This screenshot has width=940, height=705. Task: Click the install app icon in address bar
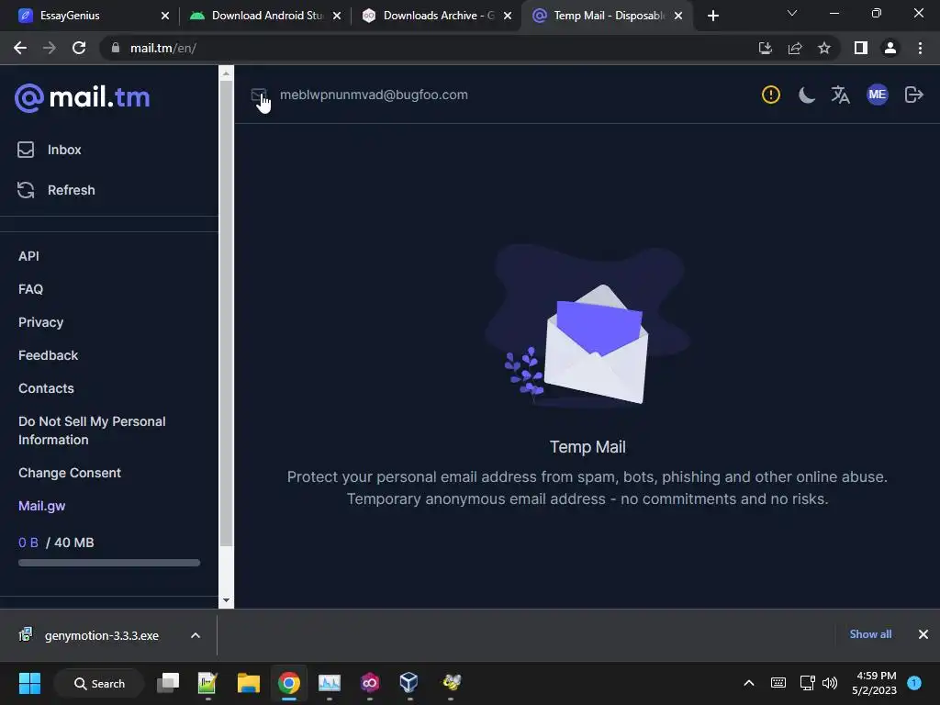(x=765, y=48)
